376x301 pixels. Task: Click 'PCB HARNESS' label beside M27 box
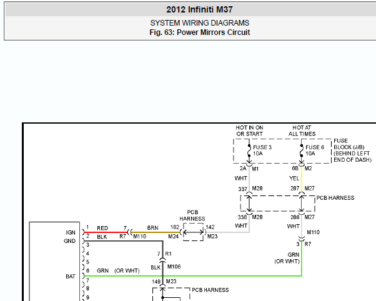(335, 198)
